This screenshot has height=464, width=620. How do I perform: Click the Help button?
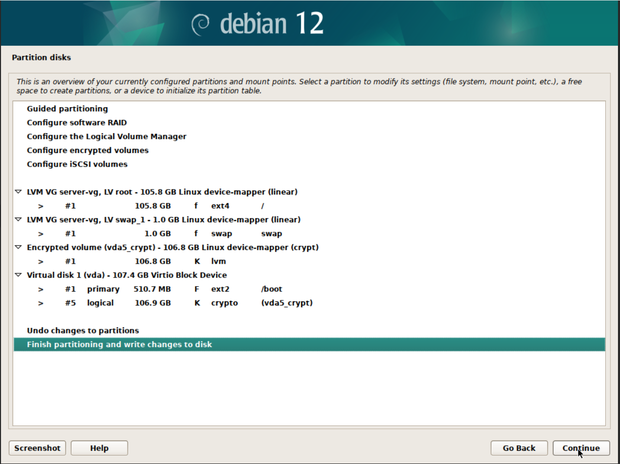(x=99, y=448)
